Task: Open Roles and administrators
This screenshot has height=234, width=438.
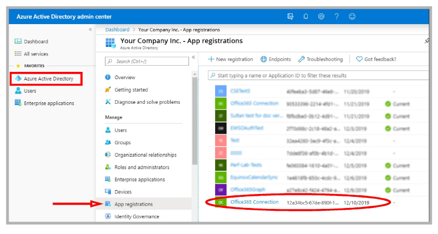Action: point(142,167)
